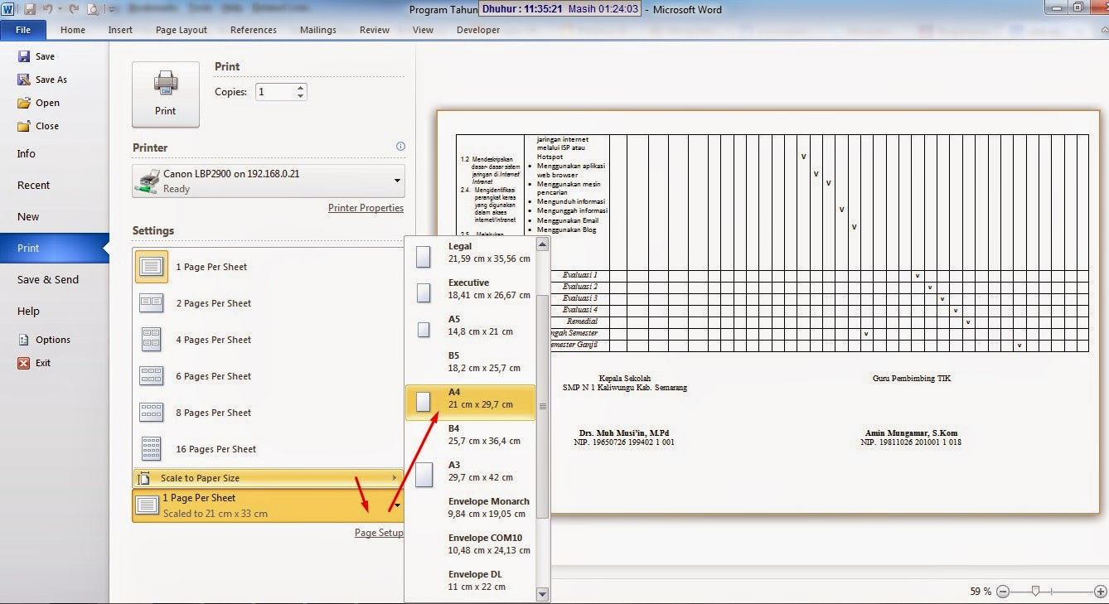
Task: Select Print in the backstage menu
Action: [54, 249]
